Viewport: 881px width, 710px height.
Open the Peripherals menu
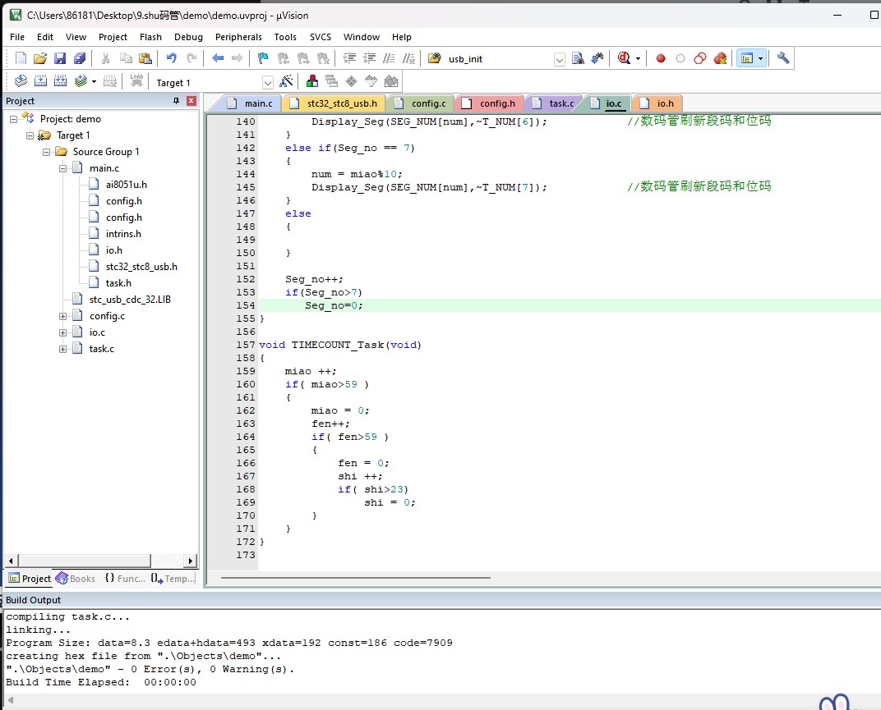tap(238, 37)
